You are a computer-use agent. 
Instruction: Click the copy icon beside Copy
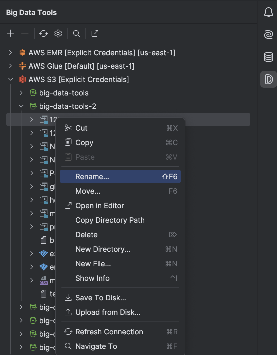pos(68,142)
